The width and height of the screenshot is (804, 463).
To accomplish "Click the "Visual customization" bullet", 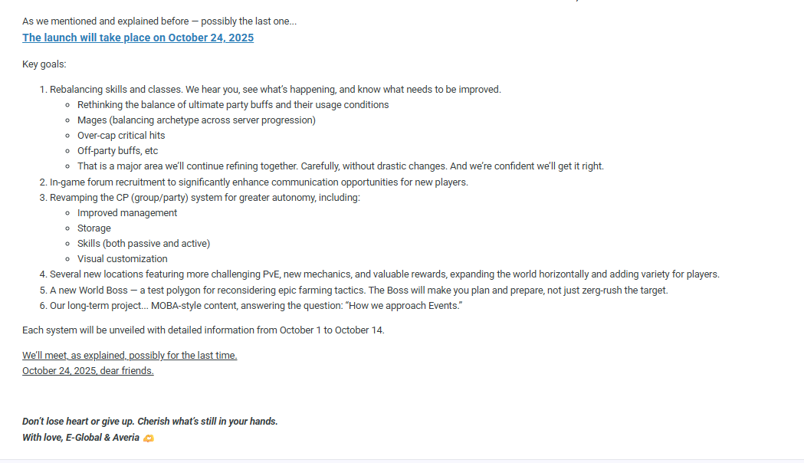I will click(x=123, y=259).
